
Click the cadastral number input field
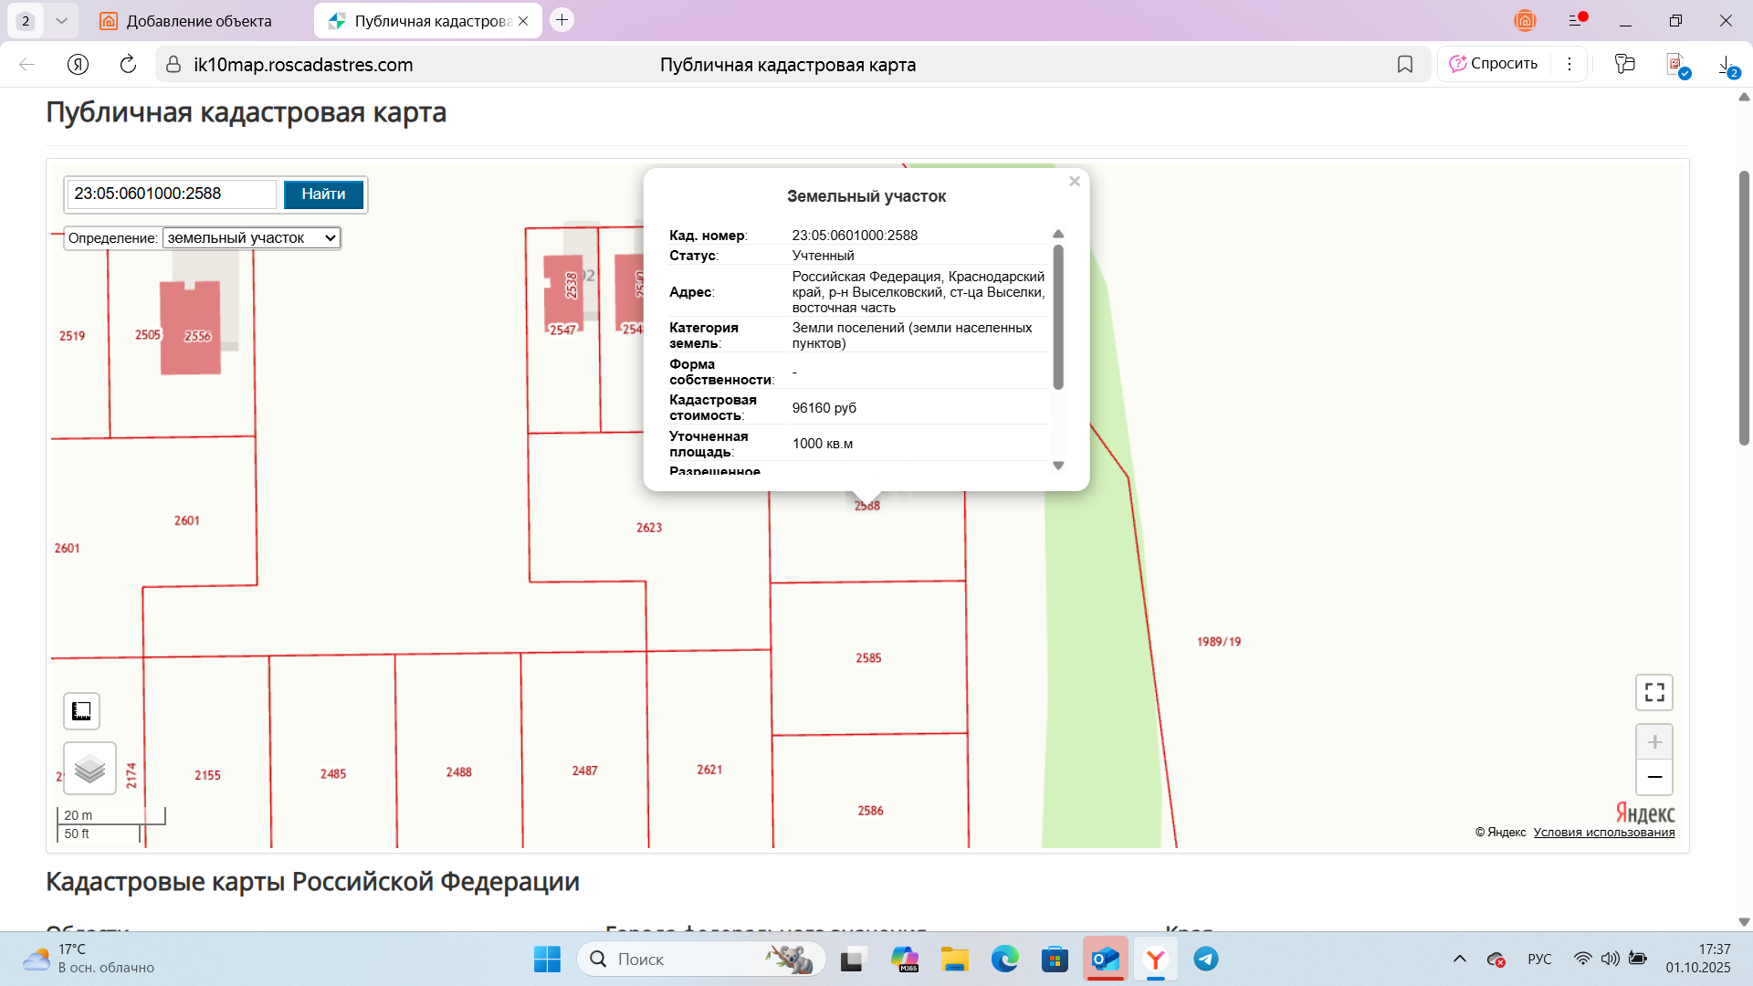point(172,194)
